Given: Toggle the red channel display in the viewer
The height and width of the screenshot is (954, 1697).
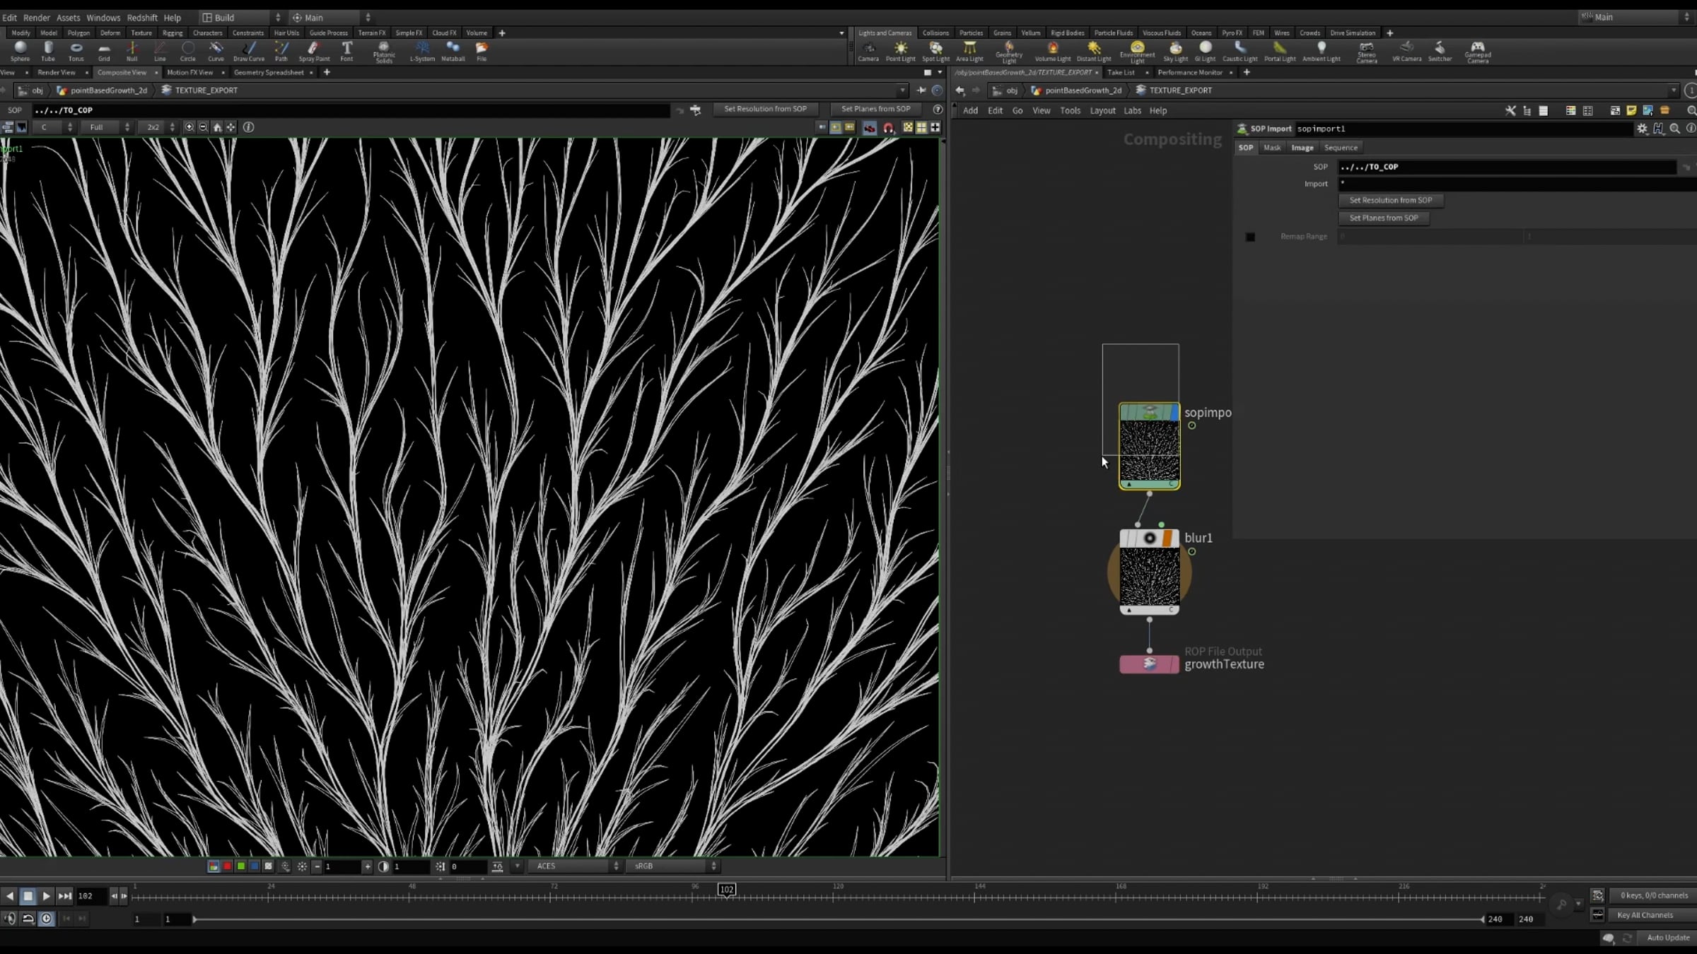Looking at the screenshot, I should 227,866.
